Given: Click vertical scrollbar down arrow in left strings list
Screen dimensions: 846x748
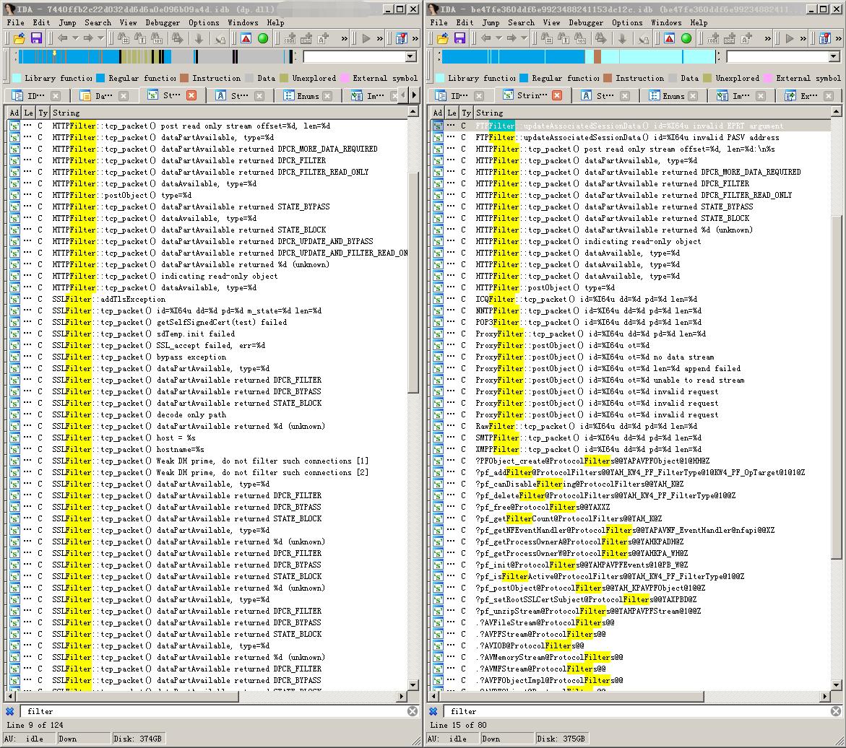Looking at the screenshot, I should pos(413,685).
